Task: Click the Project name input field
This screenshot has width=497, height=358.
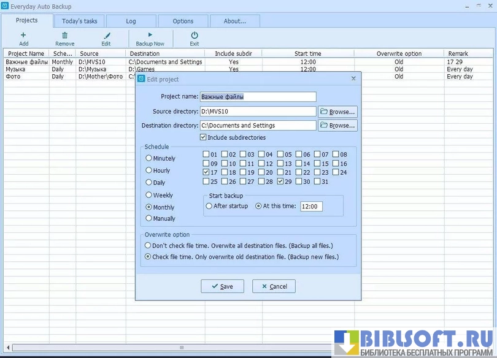Action: (258, 97)
